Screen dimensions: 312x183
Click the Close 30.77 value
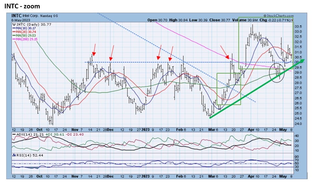point(220,20)
